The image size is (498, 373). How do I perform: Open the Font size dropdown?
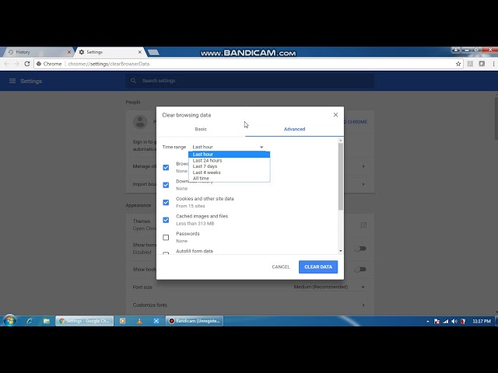329,287
